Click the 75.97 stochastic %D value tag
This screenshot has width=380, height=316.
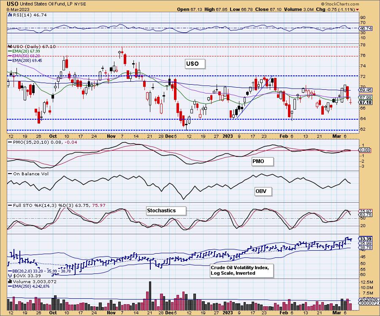click(366, 211)
